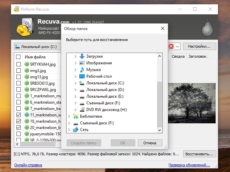
Task: Click the folder tree scroll-down arrow
Action: [159, 130]
